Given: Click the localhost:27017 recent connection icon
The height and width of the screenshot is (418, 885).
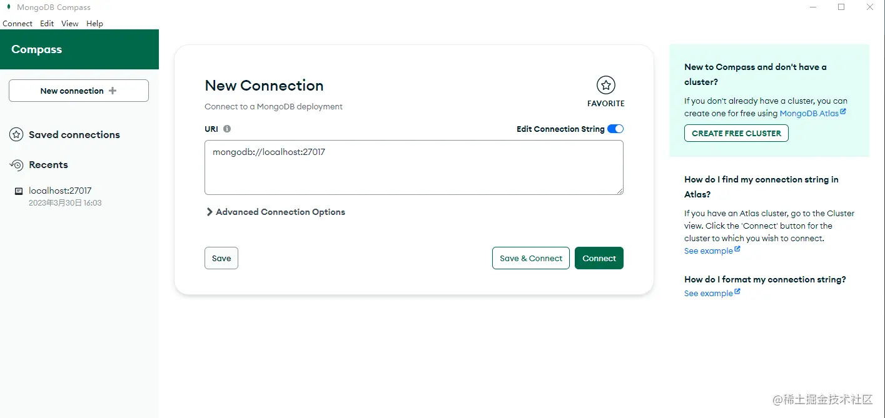Looking at the screenshot, I should click(x=19, y=191).
